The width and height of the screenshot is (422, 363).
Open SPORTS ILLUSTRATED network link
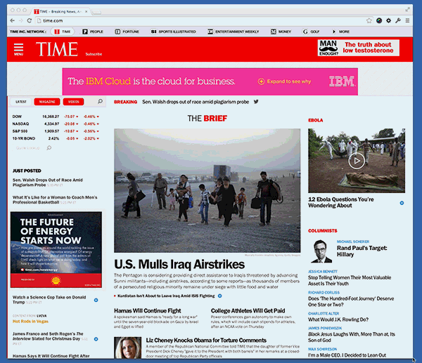pos(173,32)
